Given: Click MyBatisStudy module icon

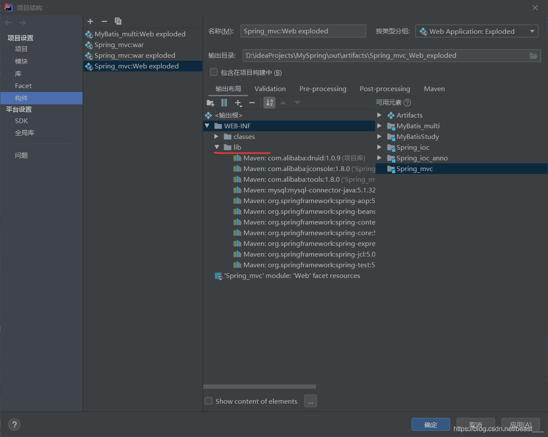Looking at the screenshot, I should tap(391, 137).
